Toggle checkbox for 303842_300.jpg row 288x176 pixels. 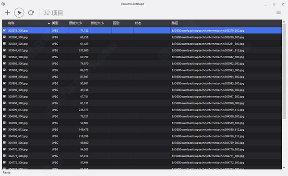pyautogui.click(x=4, y=57)
